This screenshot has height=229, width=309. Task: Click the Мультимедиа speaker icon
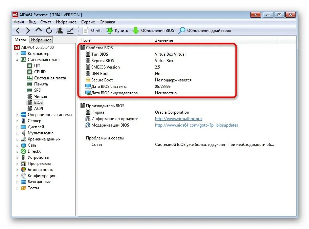tap(23, 133)
